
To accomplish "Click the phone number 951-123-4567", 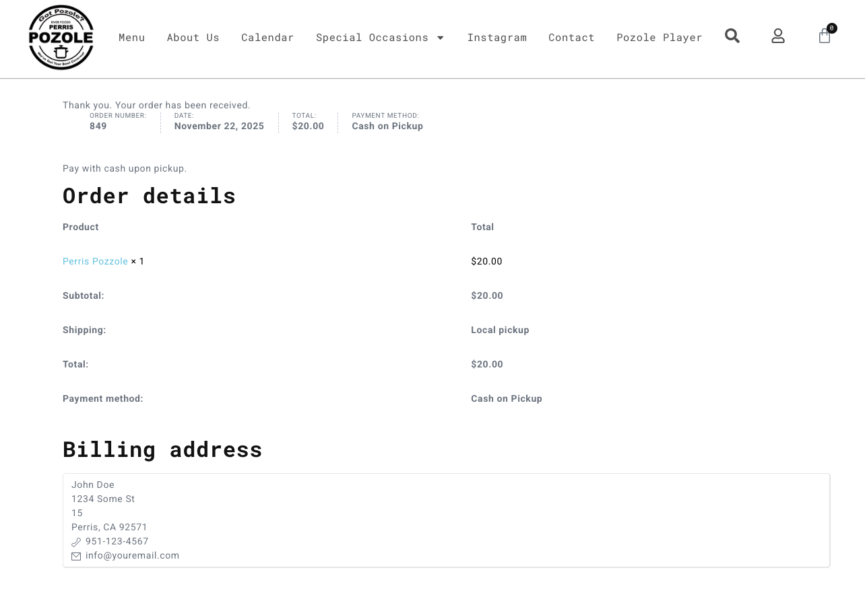I will point(117,542).
